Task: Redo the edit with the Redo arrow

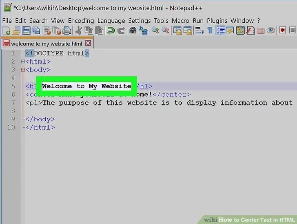Action: 121,30
